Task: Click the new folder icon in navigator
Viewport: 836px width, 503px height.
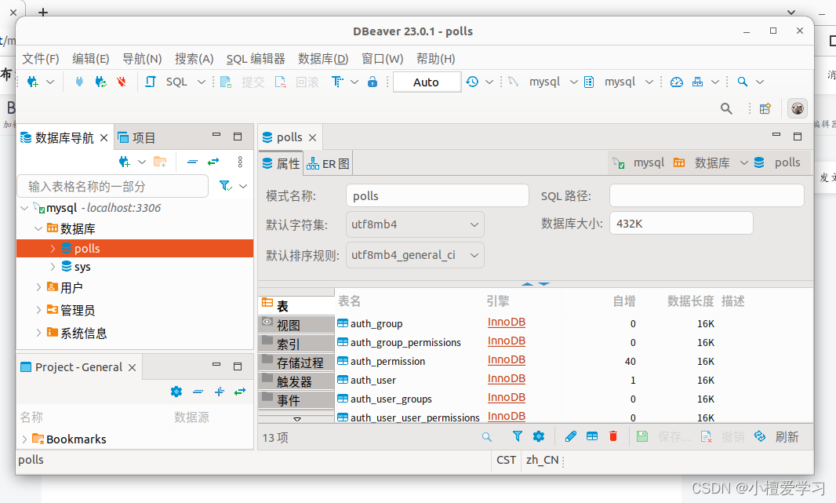Action: tap(160, 162)
